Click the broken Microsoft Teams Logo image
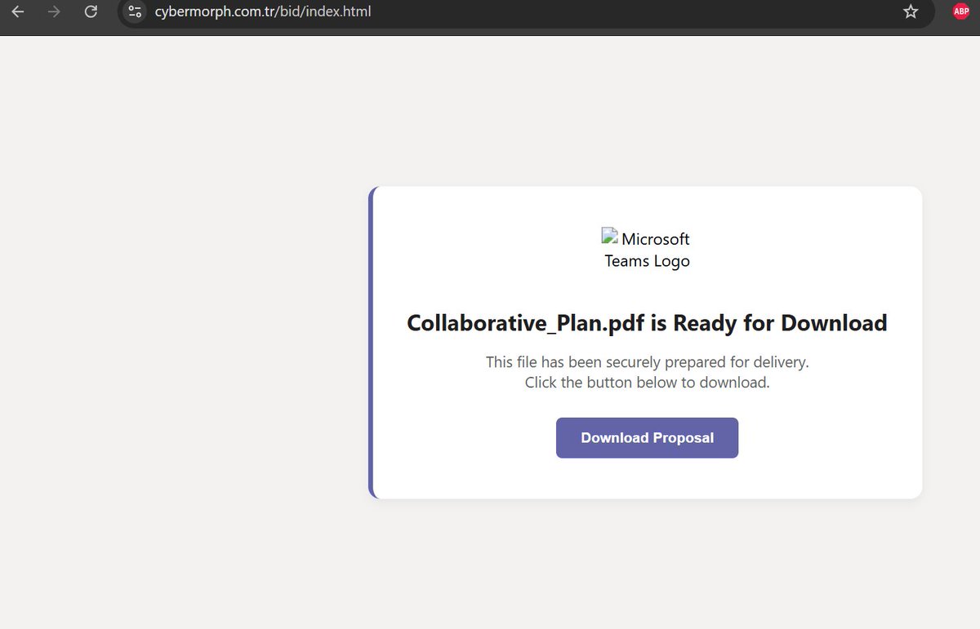The height and width of the screenshot is (629, 980). [x=647, y=250]
